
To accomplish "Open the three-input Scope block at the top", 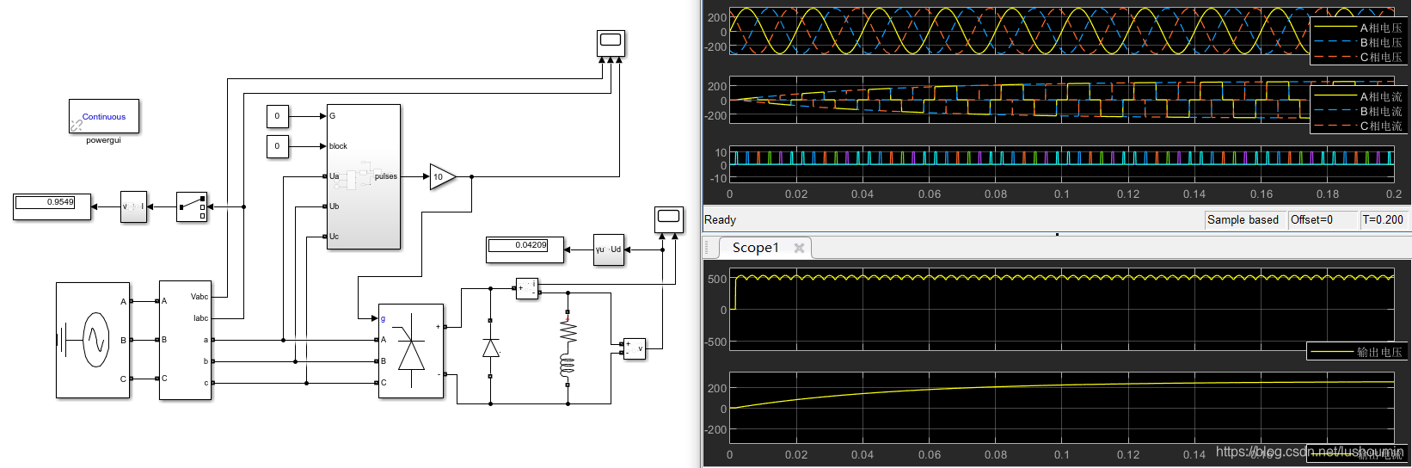I will tap(611, 43).
